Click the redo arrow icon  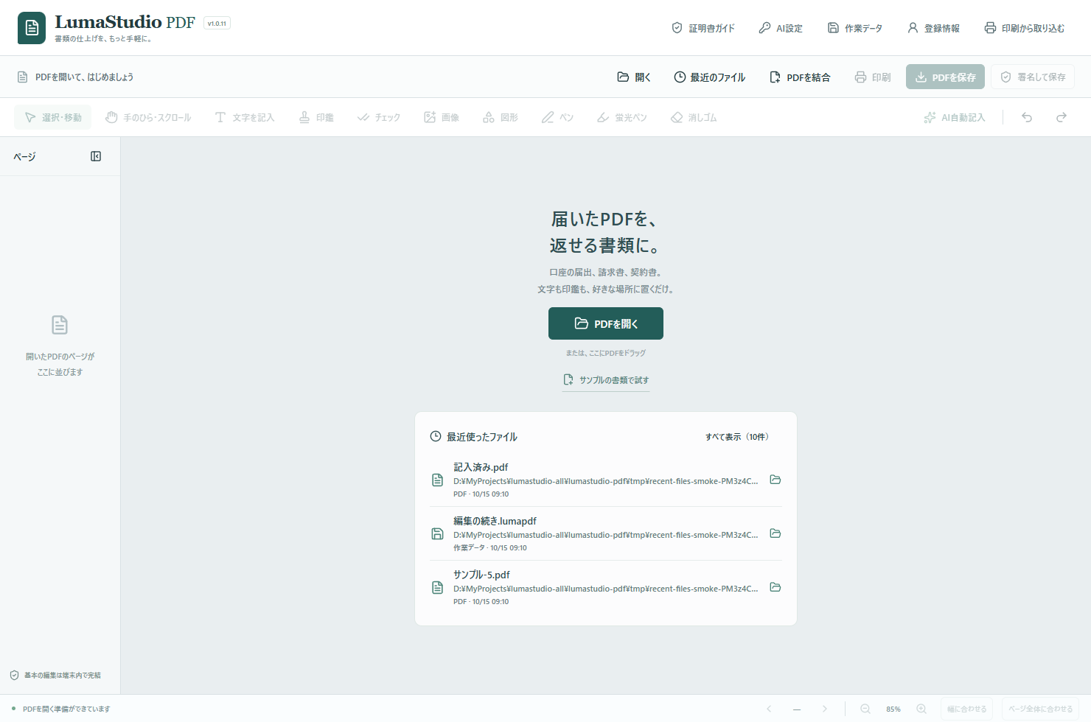1062,117
